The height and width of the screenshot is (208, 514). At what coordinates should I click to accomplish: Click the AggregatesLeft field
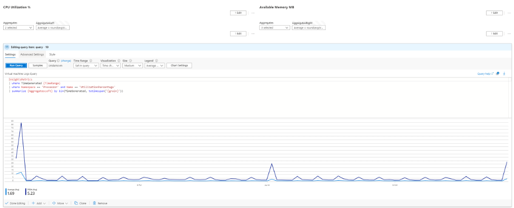pyautogui.click(x=53, y=28)
